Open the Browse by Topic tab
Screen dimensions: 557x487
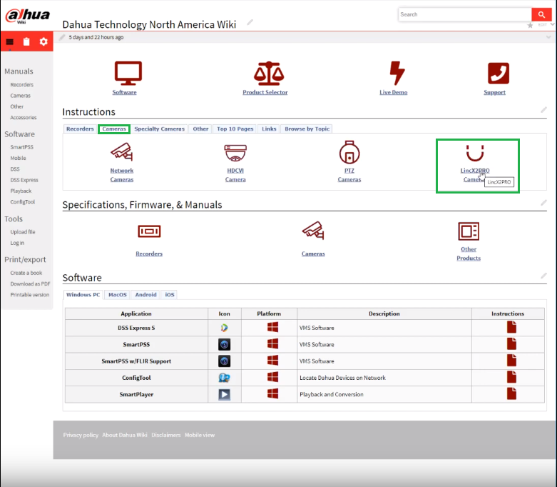307,129
